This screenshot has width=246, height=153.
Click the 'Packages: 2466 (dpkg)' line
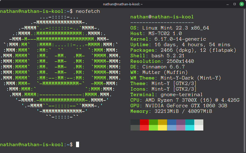coord(183,50)
